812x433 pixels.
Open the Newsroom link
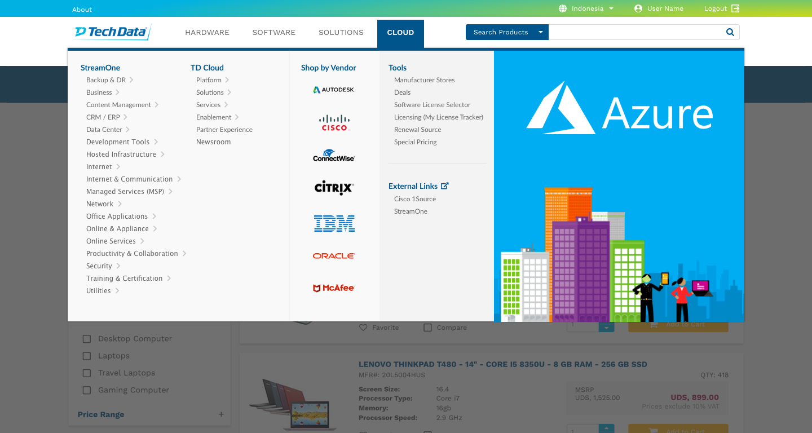214,142
